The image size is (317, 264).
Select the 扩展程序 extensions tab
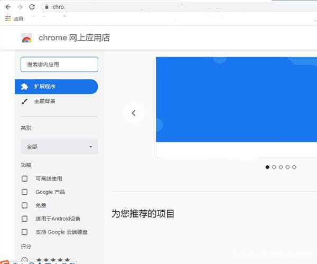point(57,87)
